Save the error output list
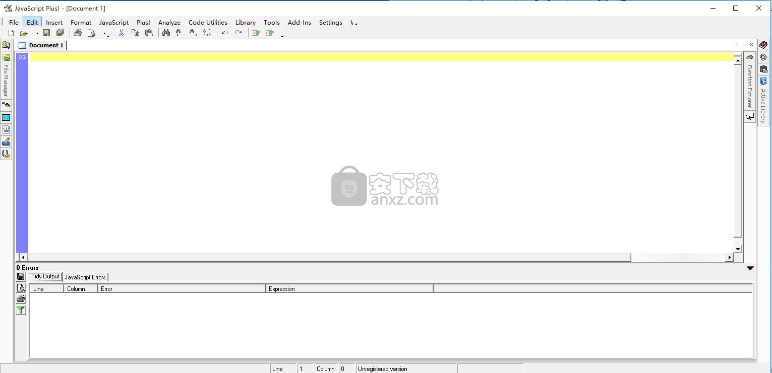Image resolution: width=772 pixels, height=373 pixels. tap(21, 277)
